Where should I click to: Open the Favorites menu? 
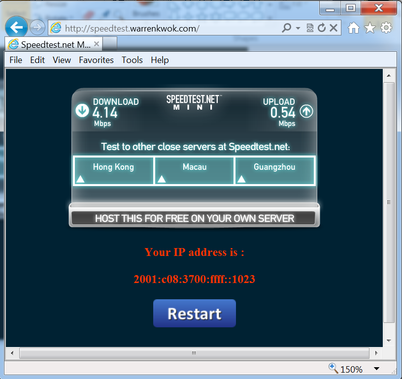click(x=96, y=60)
